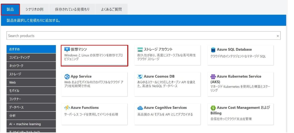This screenshot has width=294, height=133.
Task: Click 耐久性があり、高度にスケーラブル description text
Action: (166, 57)
